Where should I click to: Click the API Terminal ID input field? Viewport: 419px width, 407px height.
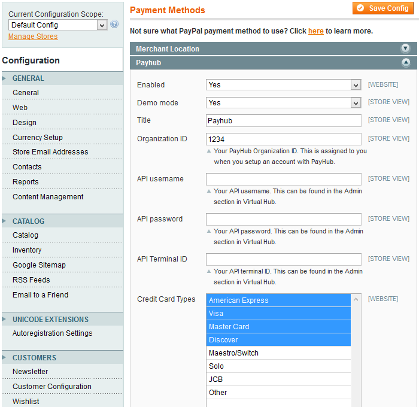[284, 259]
